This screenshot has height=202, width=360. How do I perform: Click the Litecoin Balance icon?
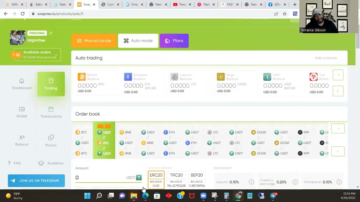coord(174,77)
